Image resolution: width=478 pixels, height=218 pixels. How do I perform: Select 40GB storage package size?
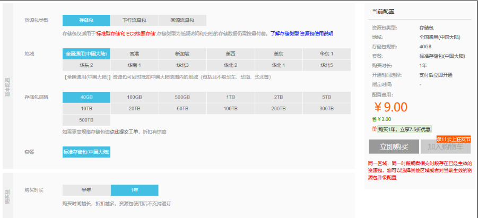click(86, 97)
